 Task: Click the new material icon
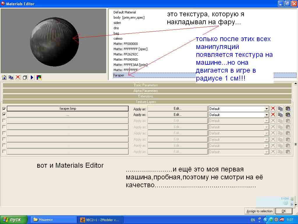point(4,77)
